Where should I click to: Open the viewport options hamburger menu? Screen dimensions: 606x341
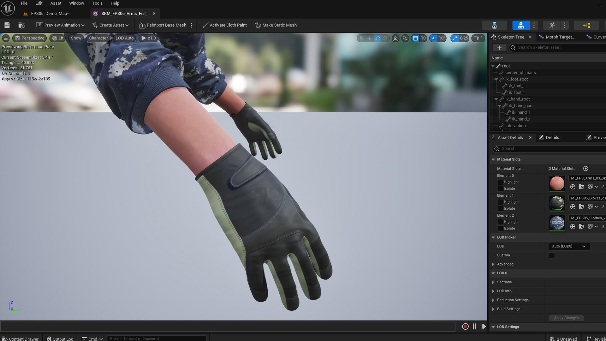pos(6,38)
